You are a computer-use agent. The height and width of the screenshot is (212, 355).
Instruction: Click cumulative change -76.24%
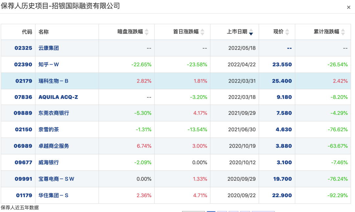click(x=338, y=179)
